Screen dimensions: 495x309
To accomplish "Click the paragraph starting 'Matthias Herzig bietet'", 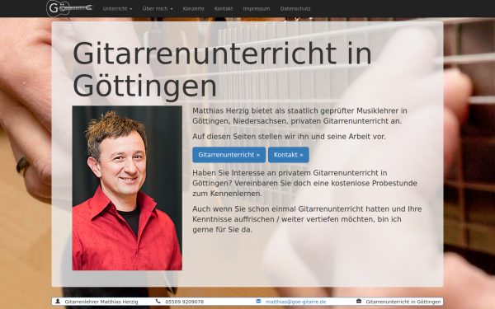I will pos(300,115).
